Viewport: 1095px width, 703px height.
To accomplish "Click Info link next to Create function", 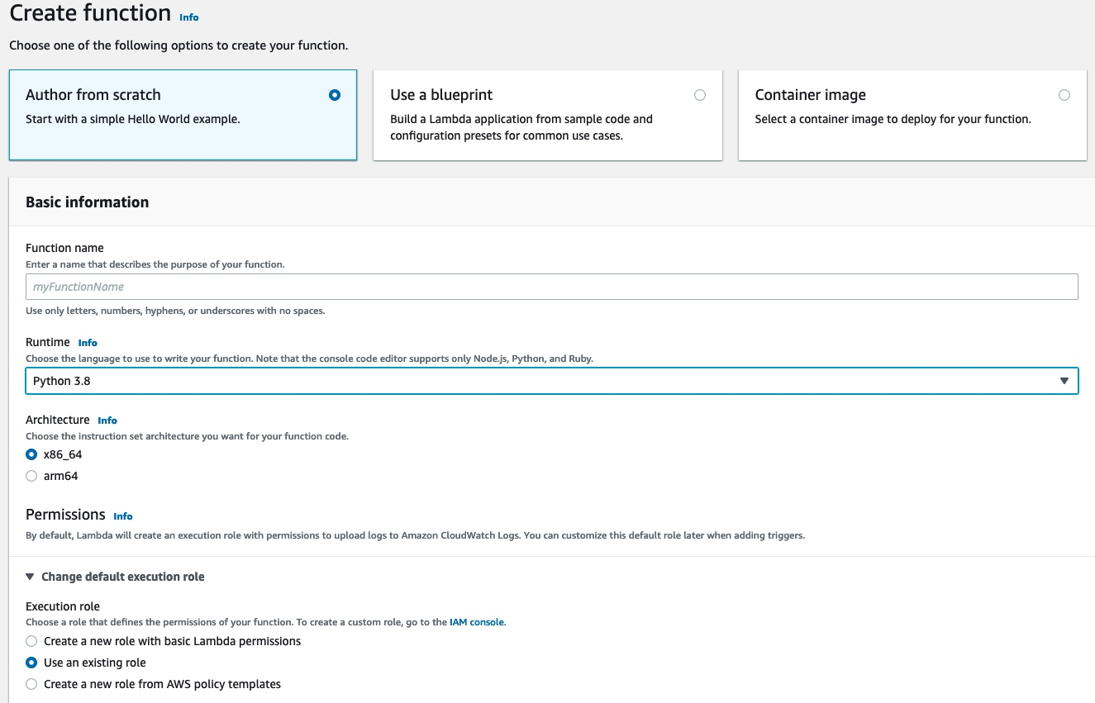I will (189, 17).
